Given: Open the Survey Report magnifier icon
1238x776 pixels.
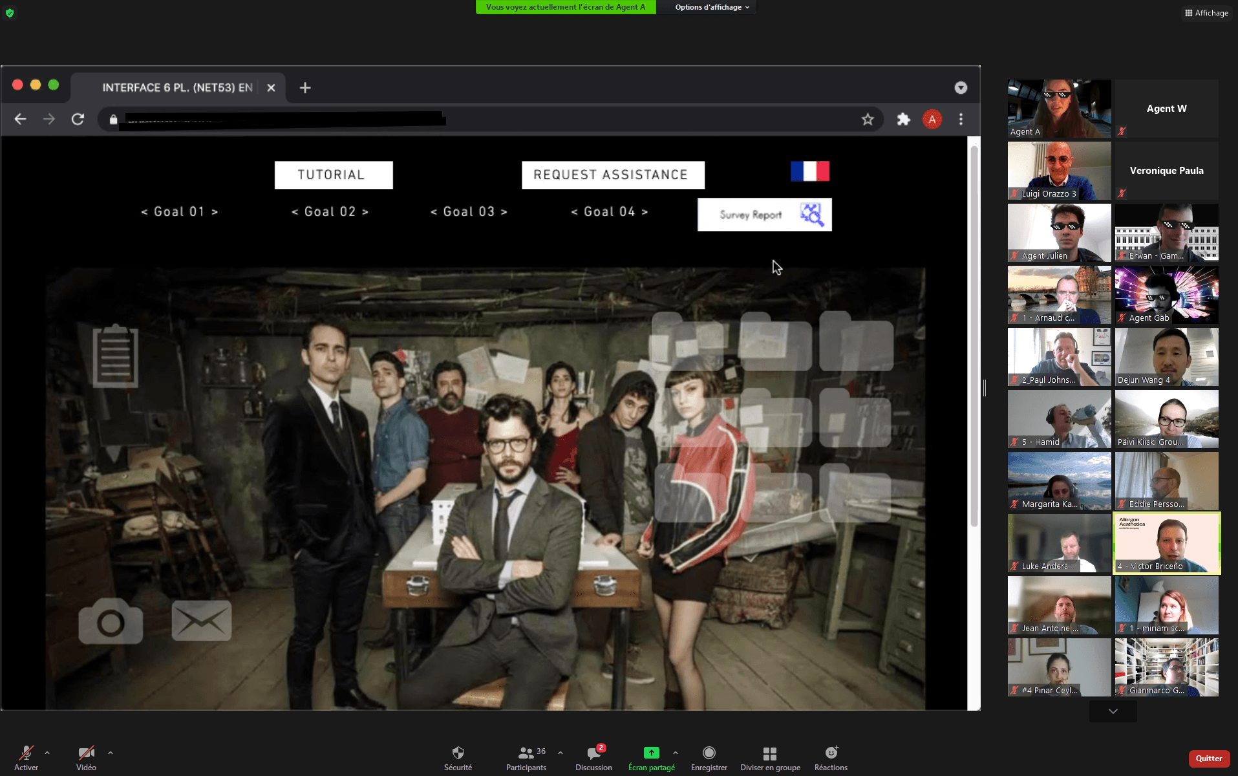Looking at the screenshot, I should pos(811,215).
